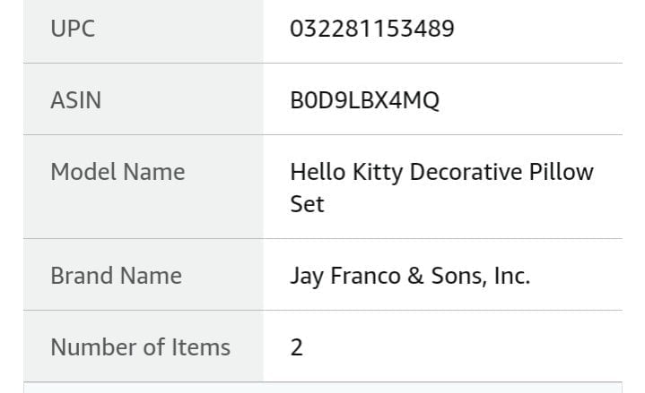Click the word Decorative in Model Name

tap(466, 172)
